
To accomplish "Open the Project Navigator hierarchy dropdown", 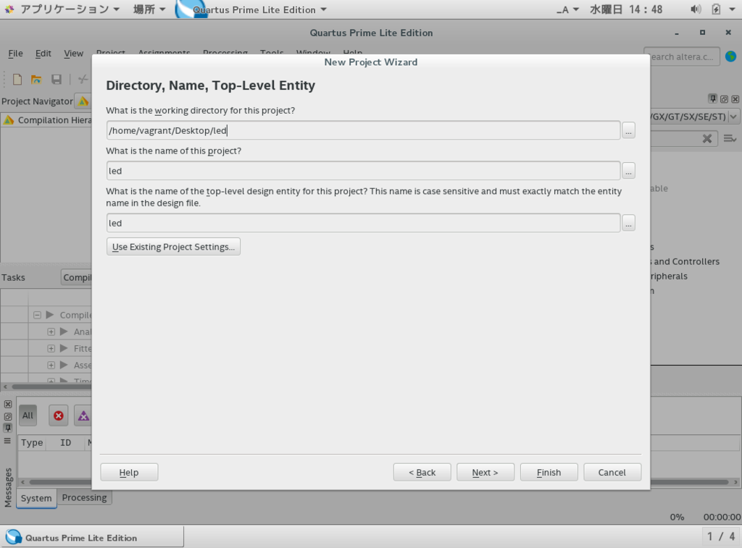I will tap(83, 101).
